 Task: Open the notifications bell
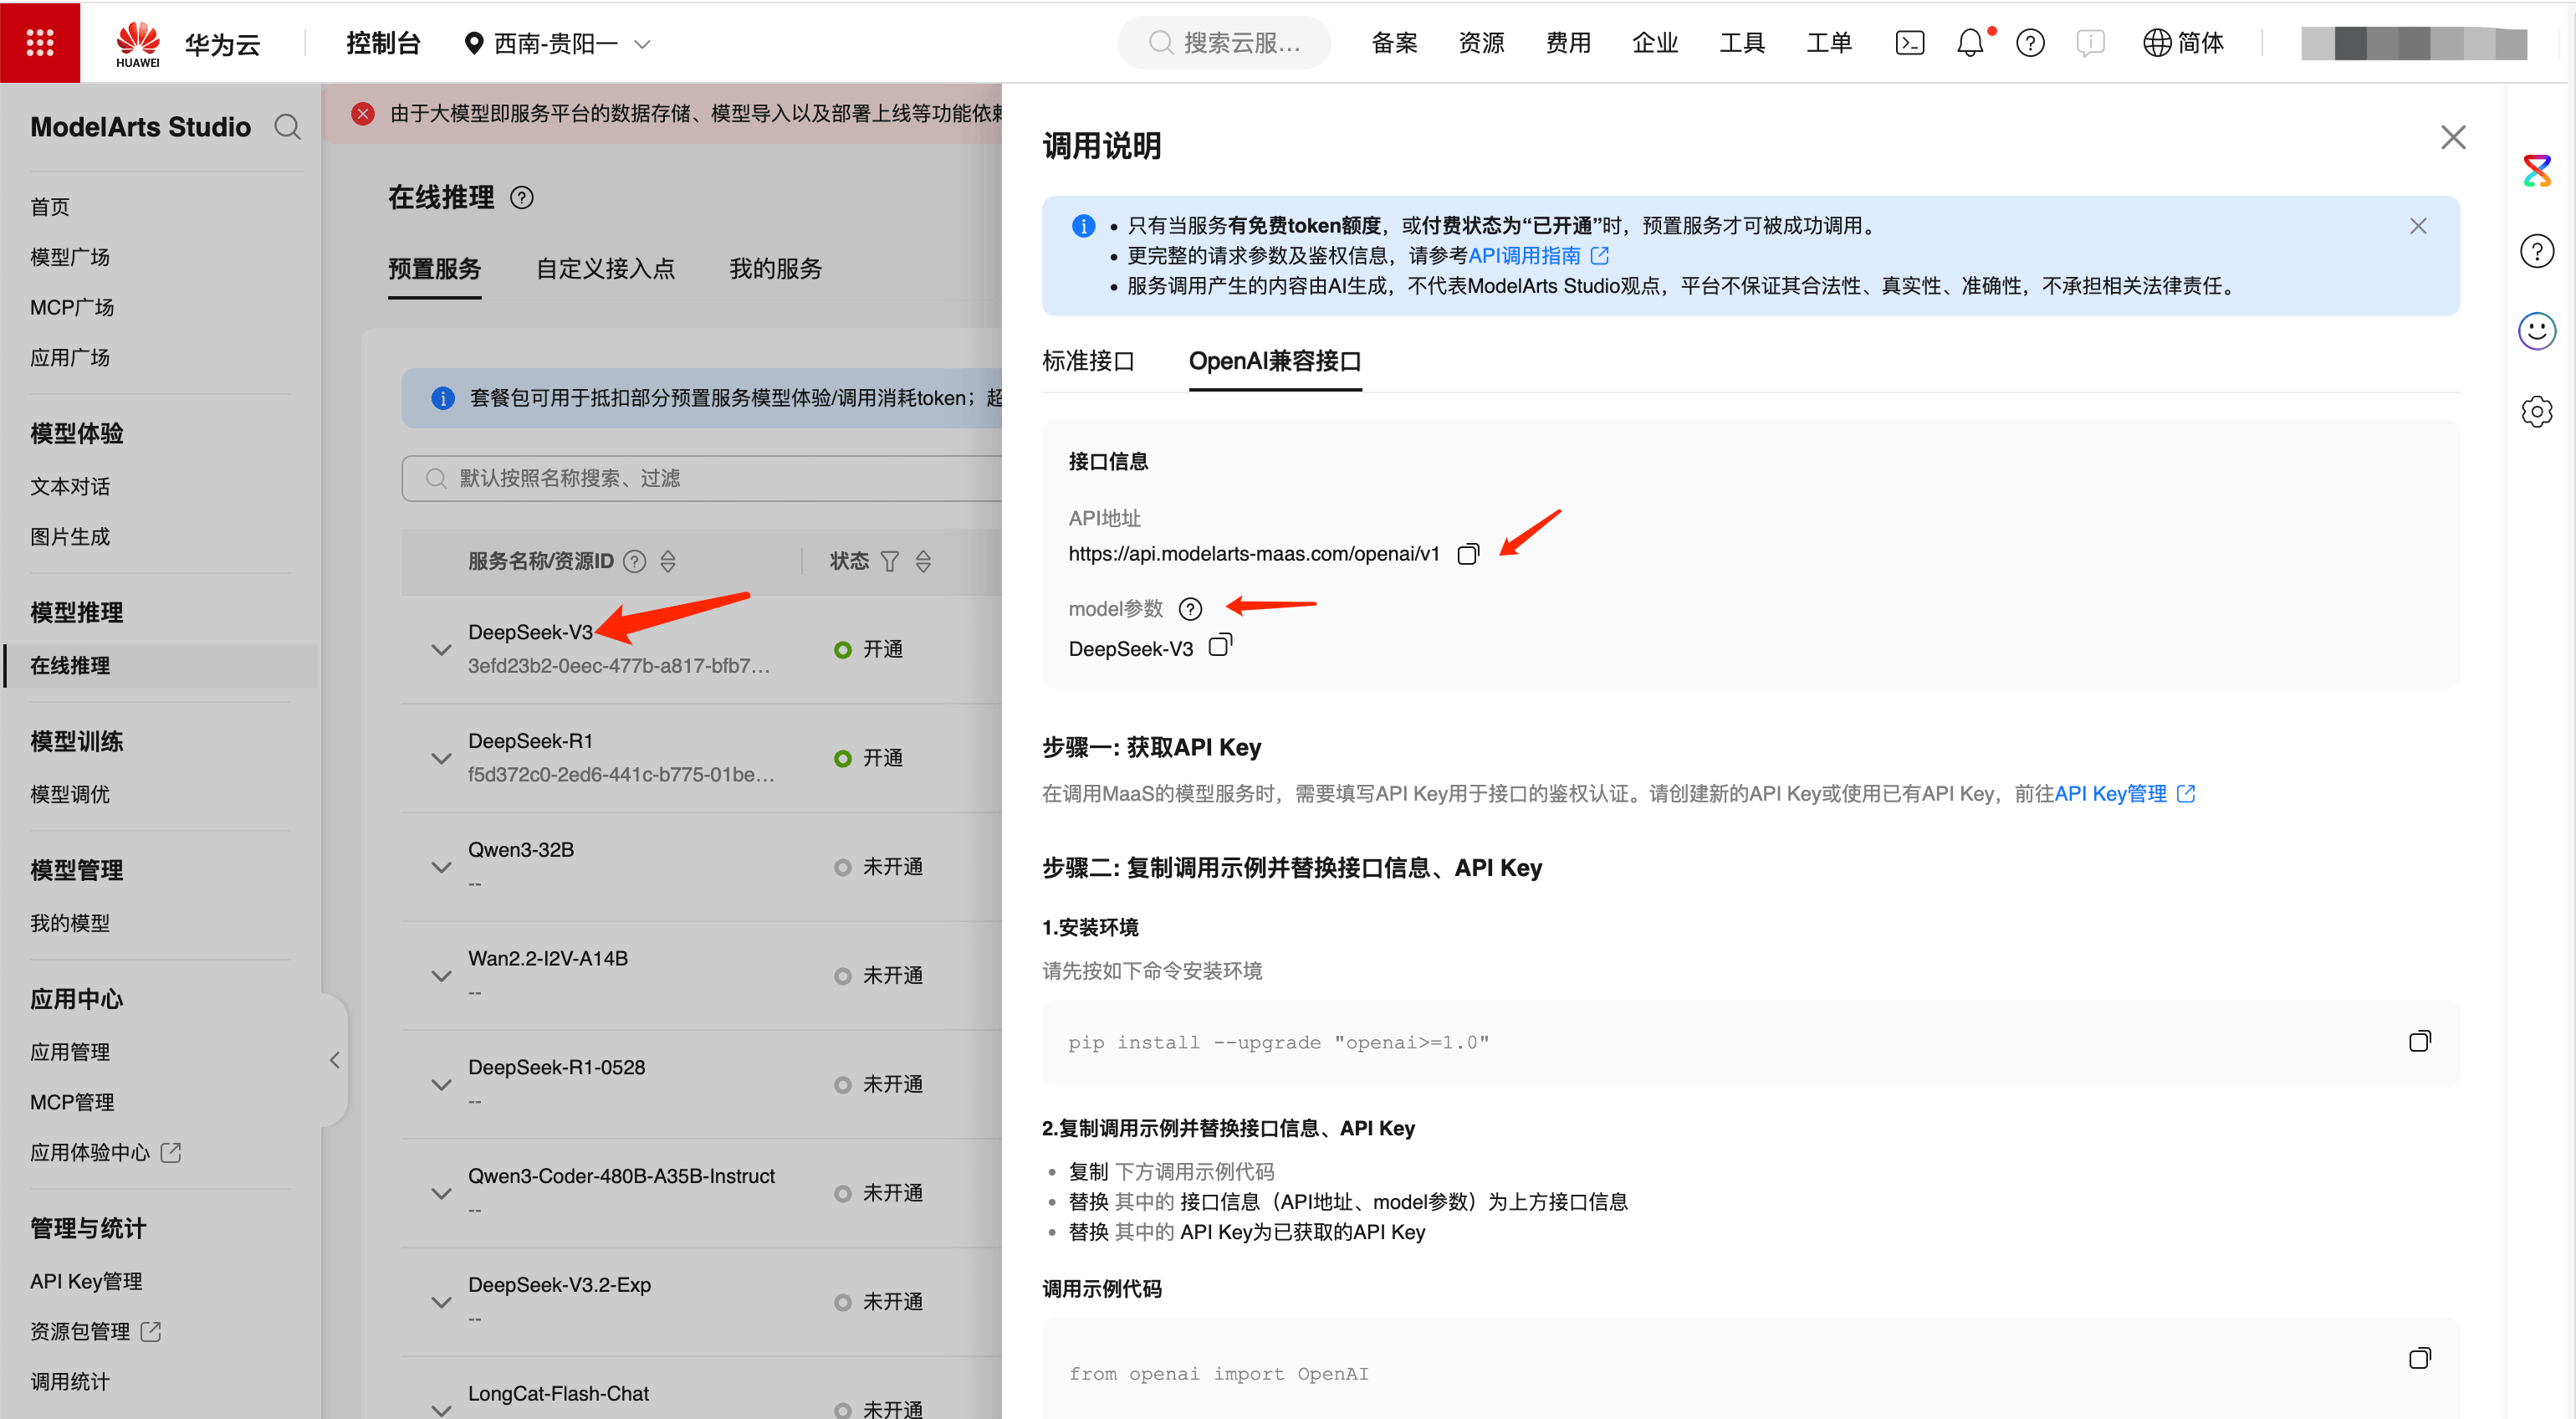[x=1970, y=42]
